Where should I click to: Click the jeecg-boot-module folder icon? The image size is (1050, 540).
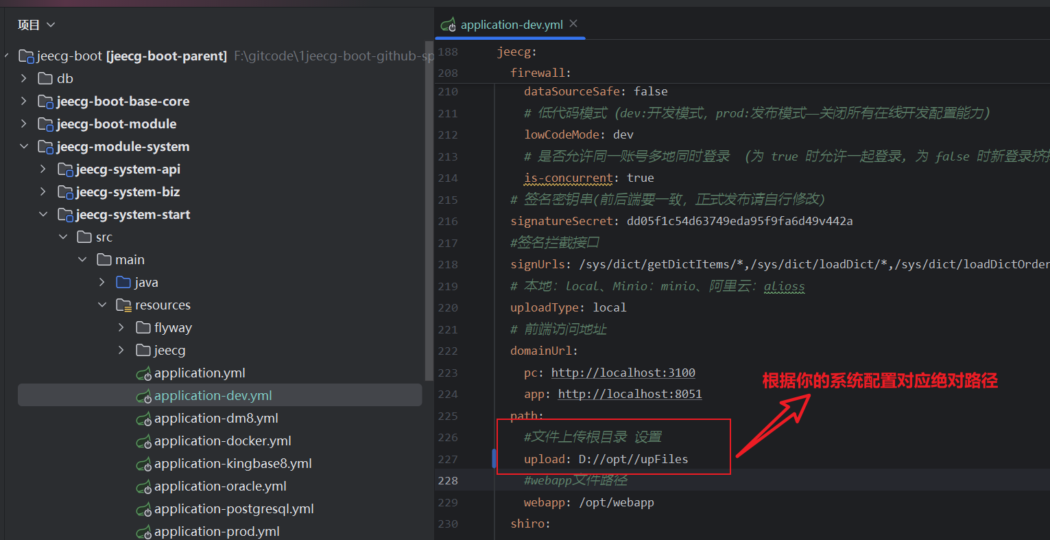[x=45, y=124]
